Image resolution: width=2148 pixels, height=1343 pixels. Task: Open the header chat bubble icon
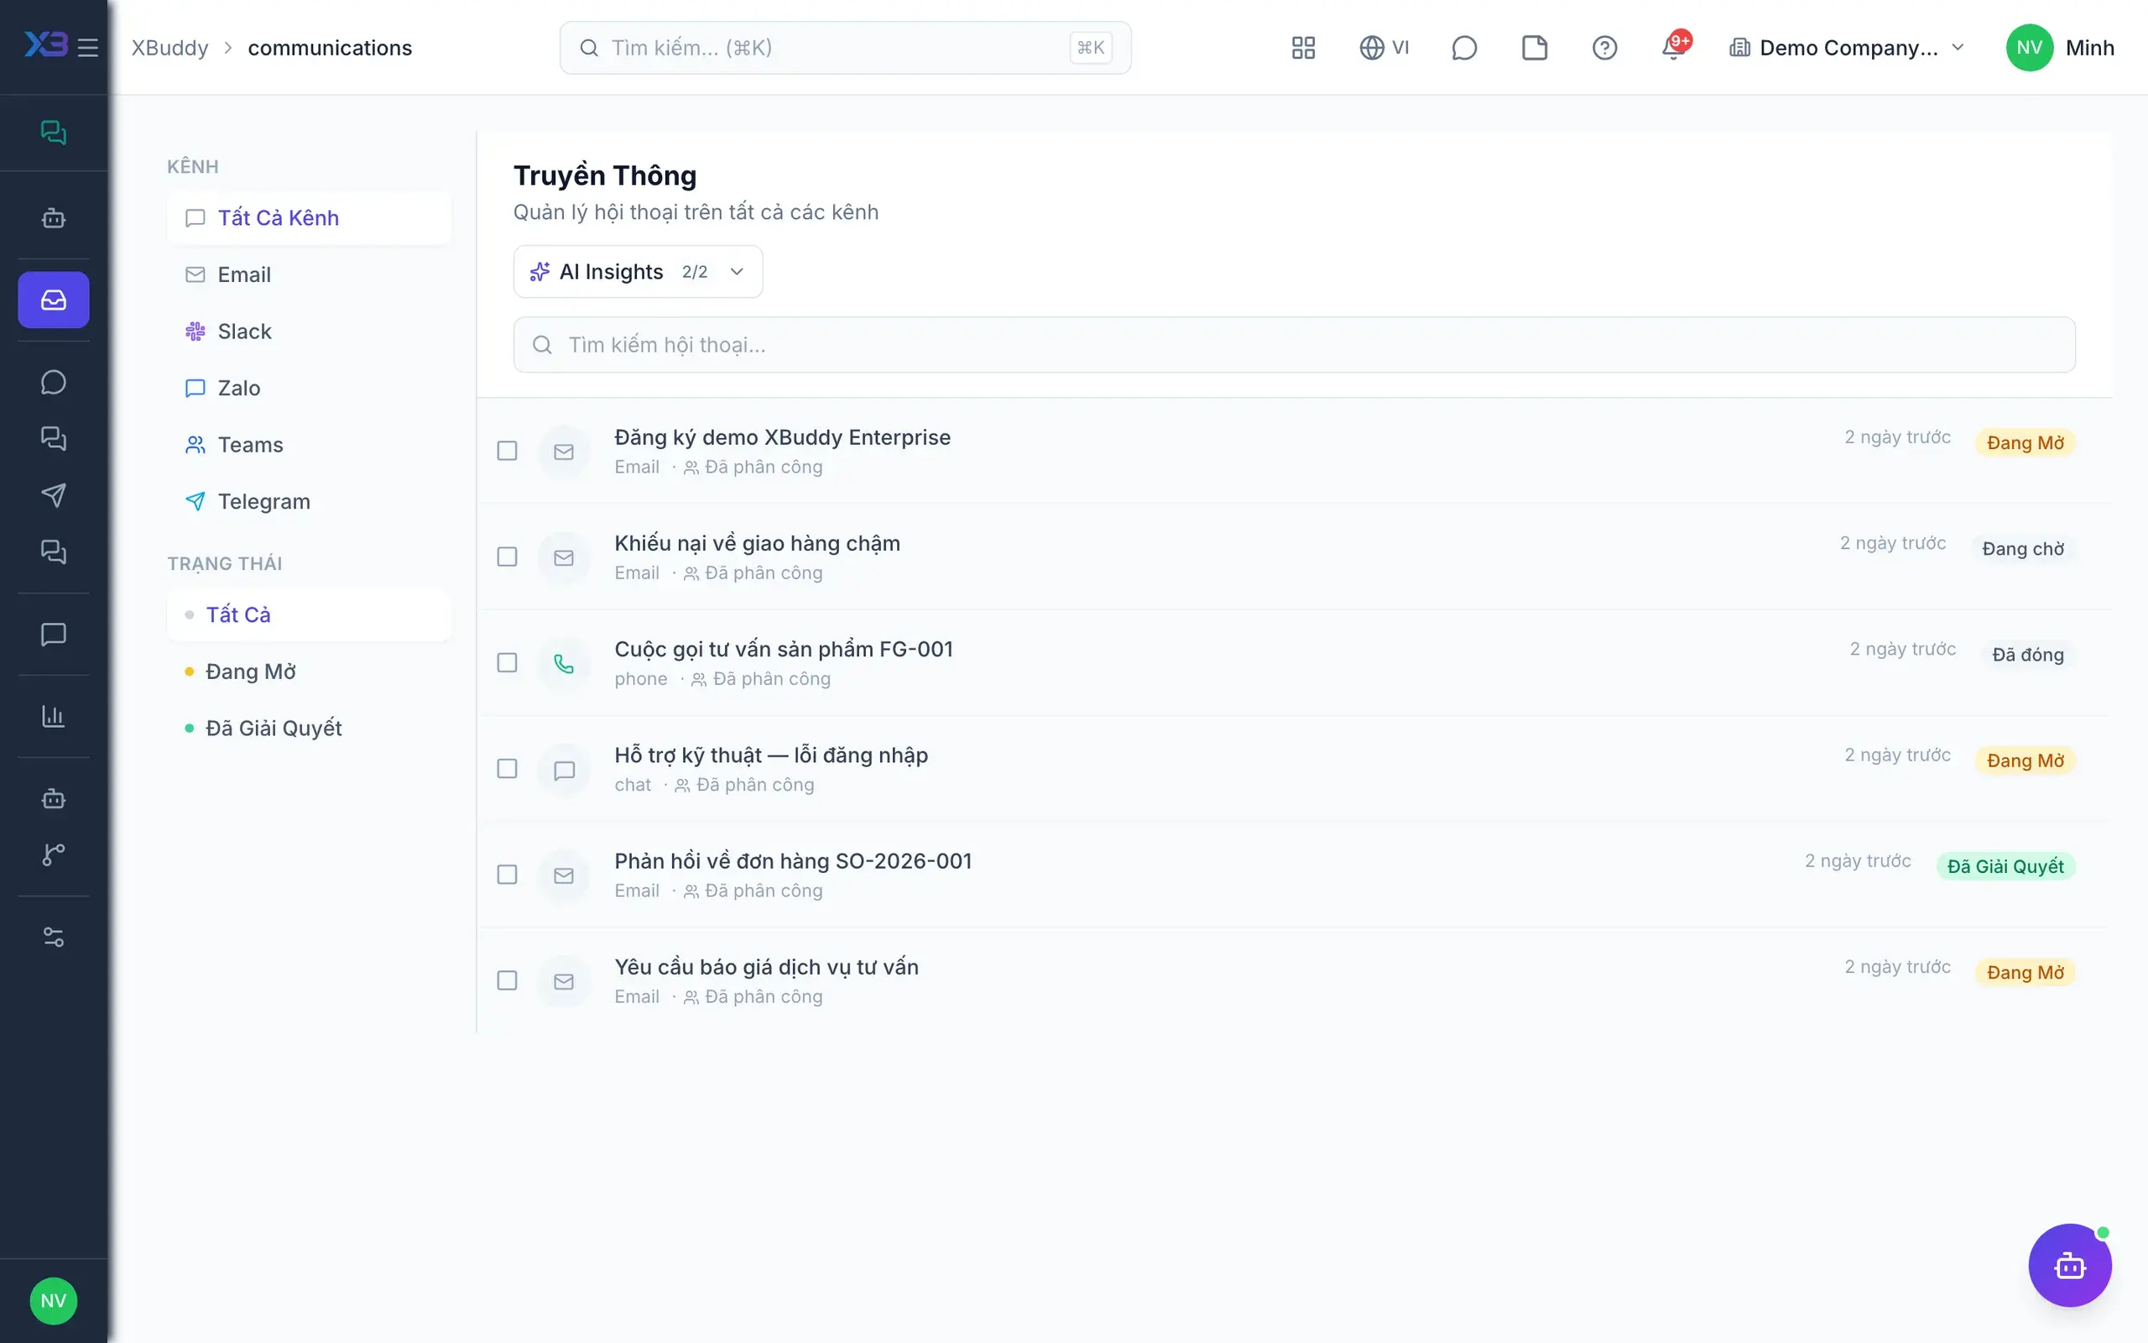click(1463, 48)
